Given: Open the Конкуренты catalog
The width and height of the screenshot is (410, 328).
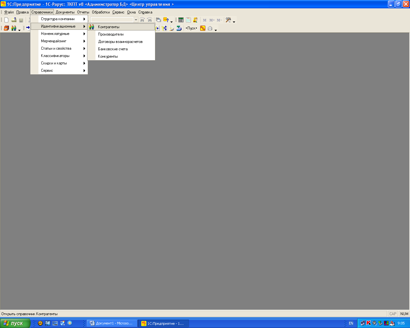Looking at the screenshot, I should click(121, 56).
